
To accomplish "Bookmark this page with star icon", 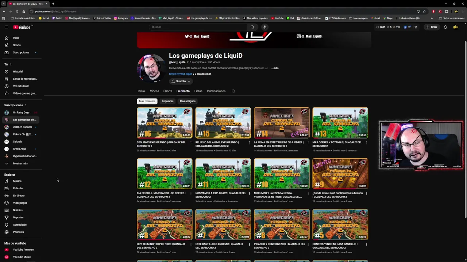I will coord(424,11).
